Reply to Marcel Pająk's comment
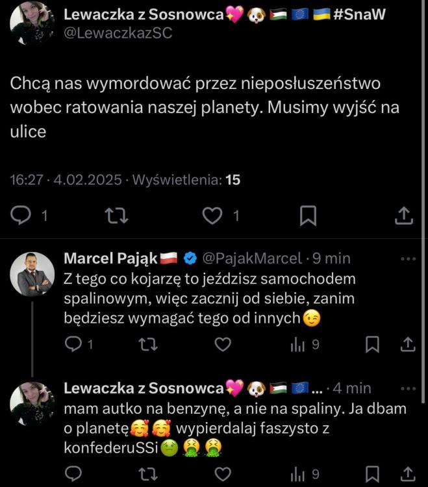 73,344
